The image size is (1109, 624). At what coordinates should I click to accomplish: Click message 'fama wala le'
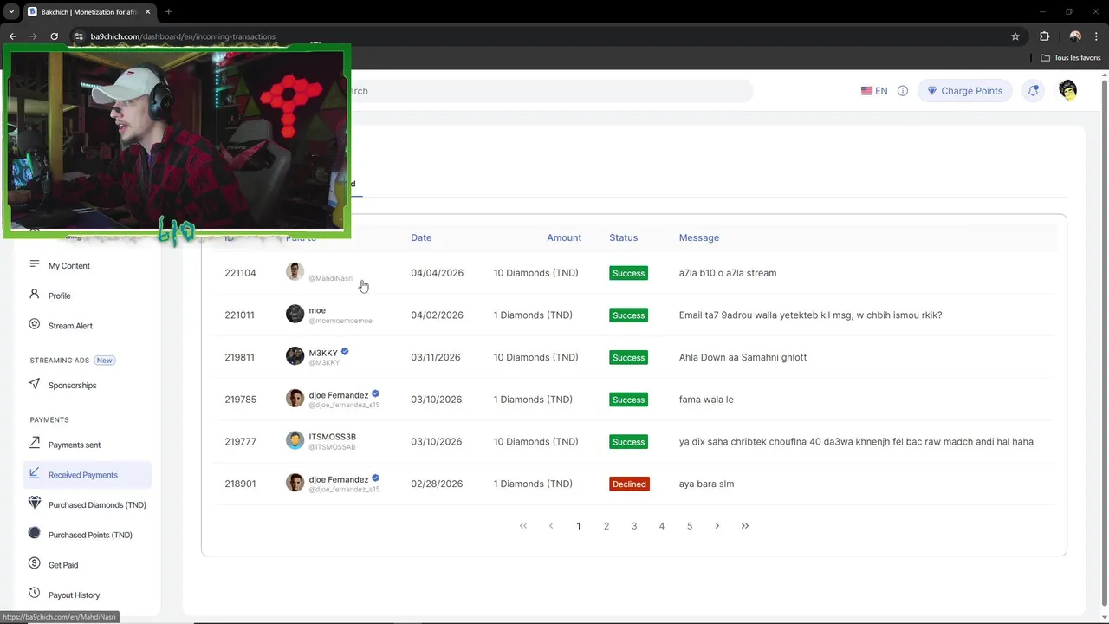pos(706,400)
